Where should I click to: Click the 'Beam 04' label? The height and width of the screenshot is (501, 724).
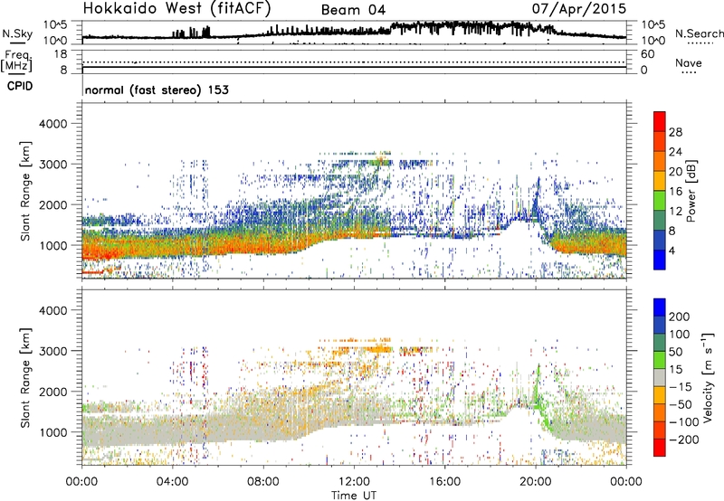(x=353, y=10)
